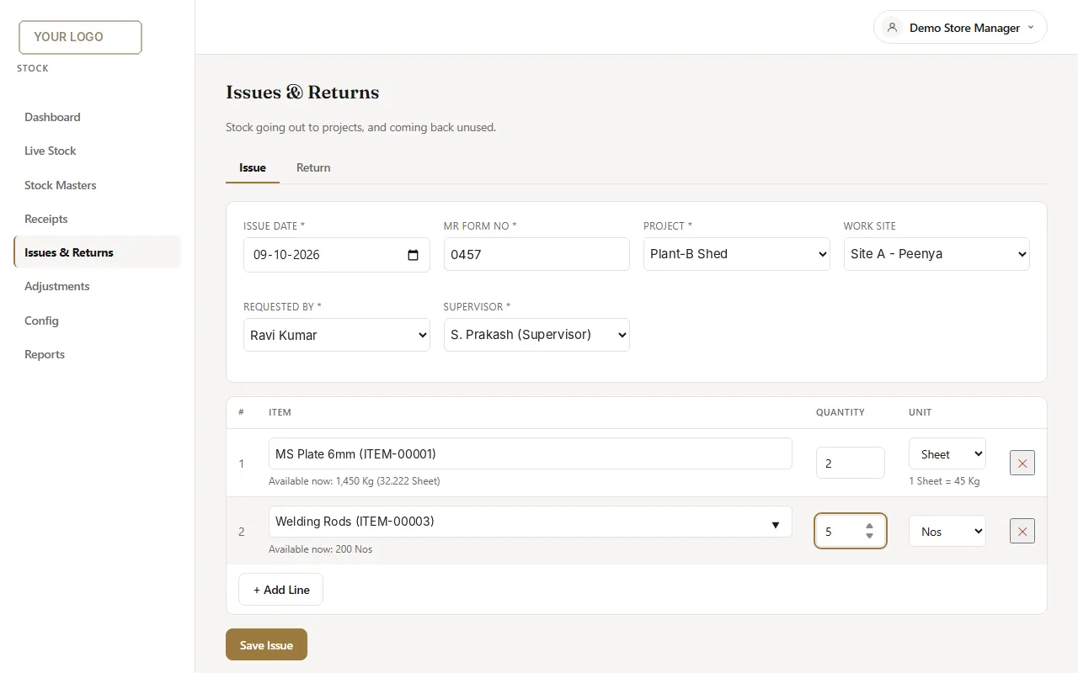The image size is (1078, 673).
Task: Open the Requested By dropdown
Action: click(337, 335)
